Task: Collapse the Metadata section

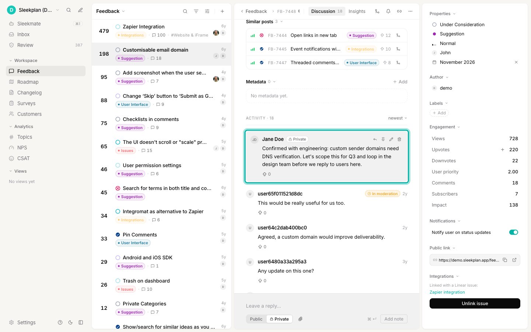Action: pyautogui.click(x=261, y=82)
